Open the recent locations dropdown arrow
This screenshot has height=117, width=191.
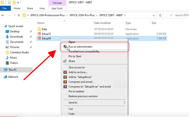click(14, 15)
